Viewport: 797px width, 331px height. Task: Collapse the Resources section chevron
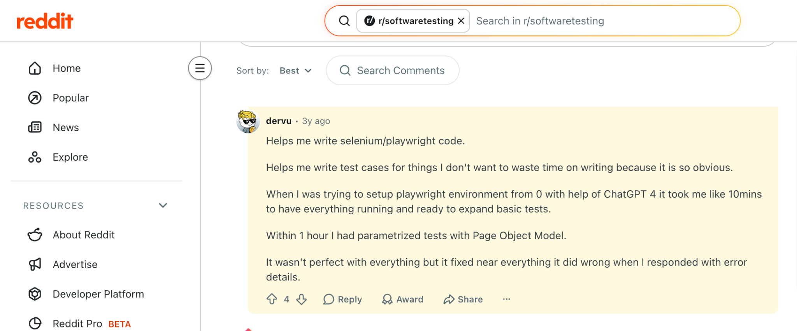click(163, 205)
